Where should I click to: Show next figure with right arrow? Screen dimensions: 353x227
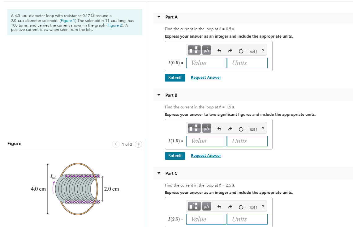138,144
